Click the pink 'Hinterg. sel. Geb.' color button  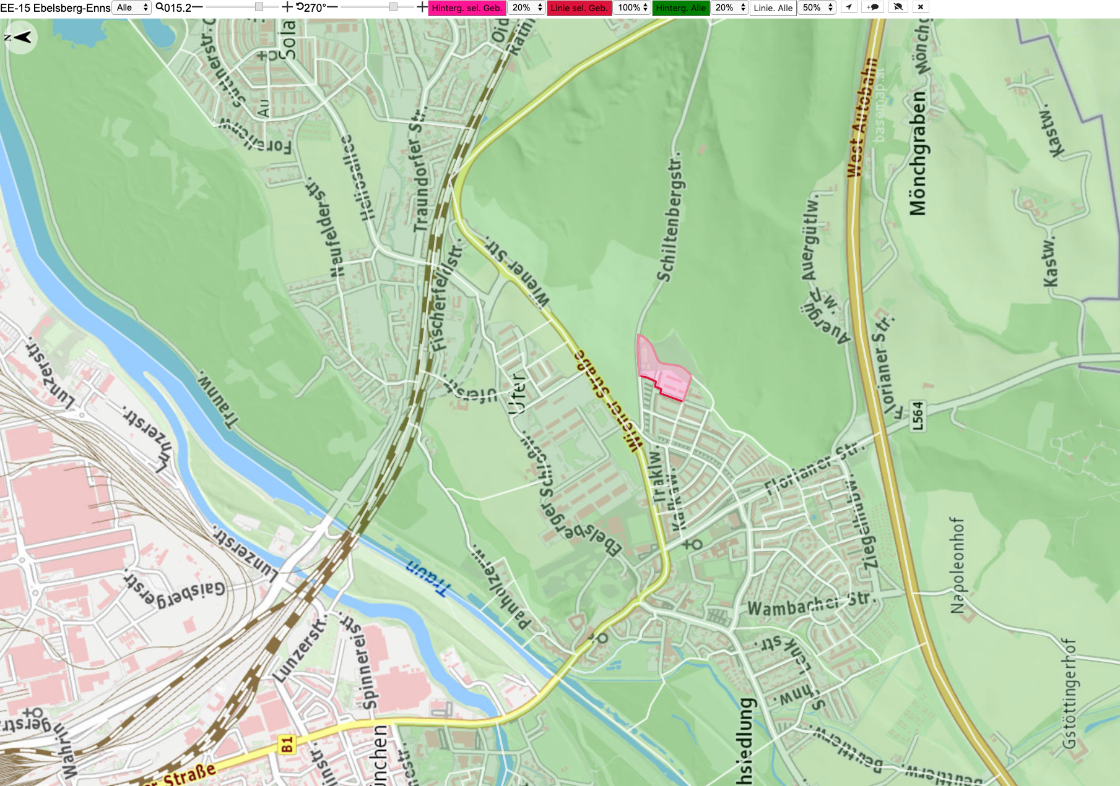click(467, 7)
